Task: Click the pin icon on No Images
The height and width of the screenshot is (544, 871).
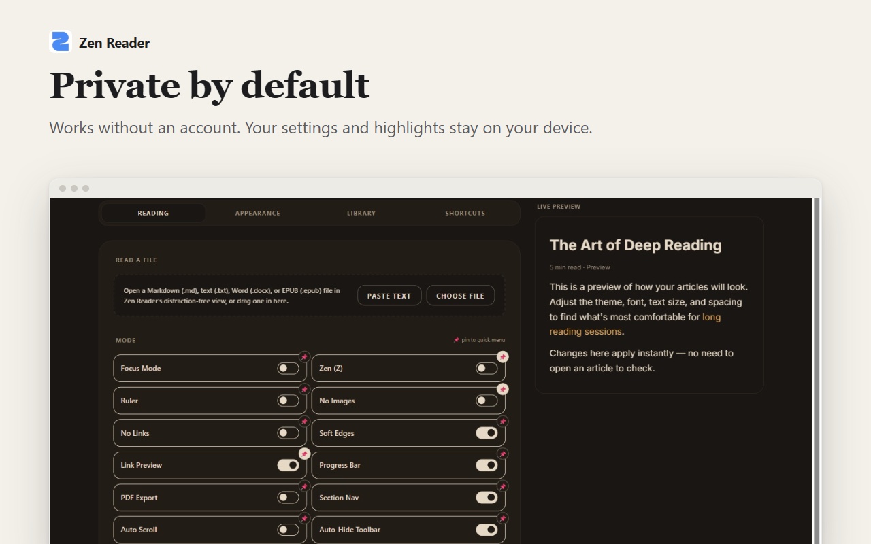Action: point(503,390)
